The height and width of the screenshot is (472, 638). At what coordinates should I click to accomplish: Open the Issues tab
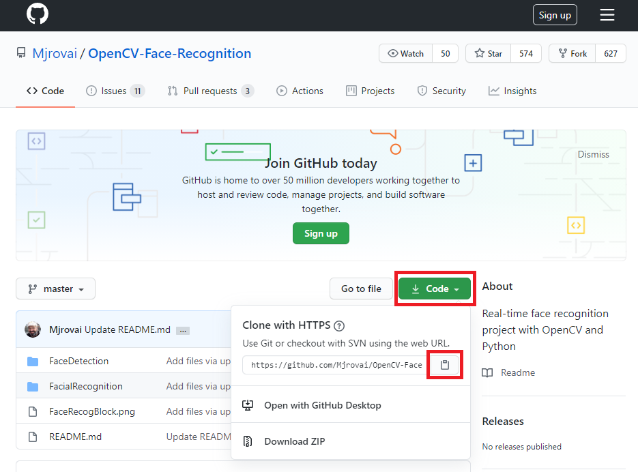click(115, 91)
